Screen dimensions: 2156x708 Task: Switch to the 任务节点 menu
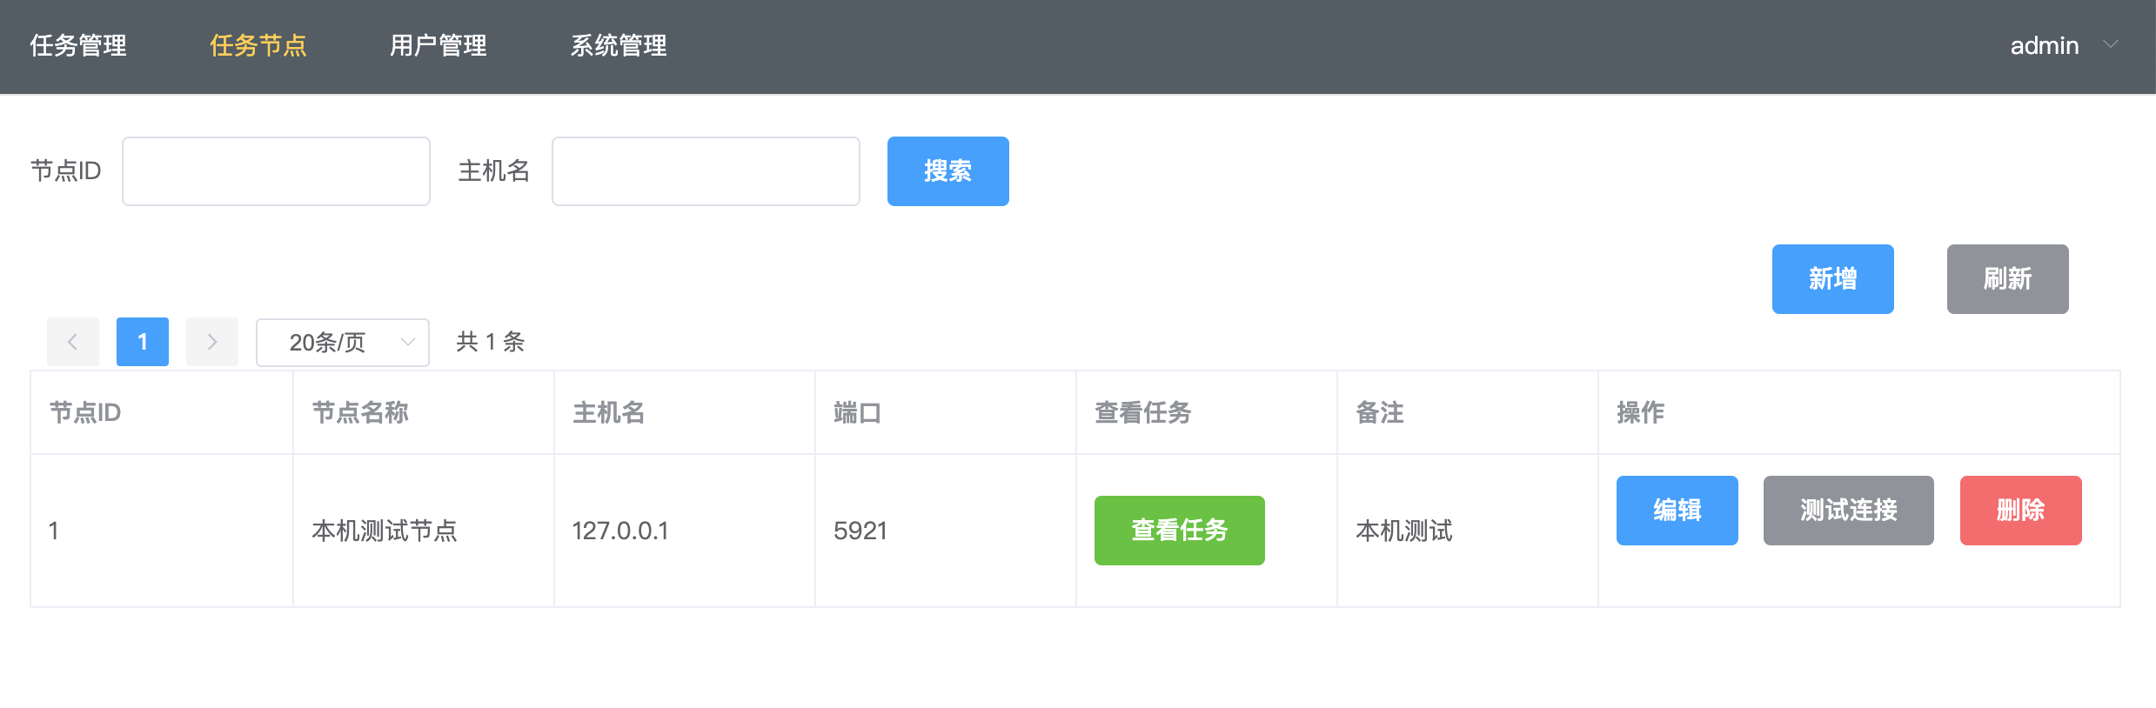click(258, 45)
